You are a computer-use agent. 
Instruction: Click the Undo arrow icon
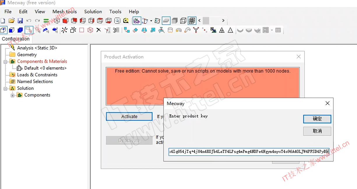pyautogui.click(x=29, y=21)
